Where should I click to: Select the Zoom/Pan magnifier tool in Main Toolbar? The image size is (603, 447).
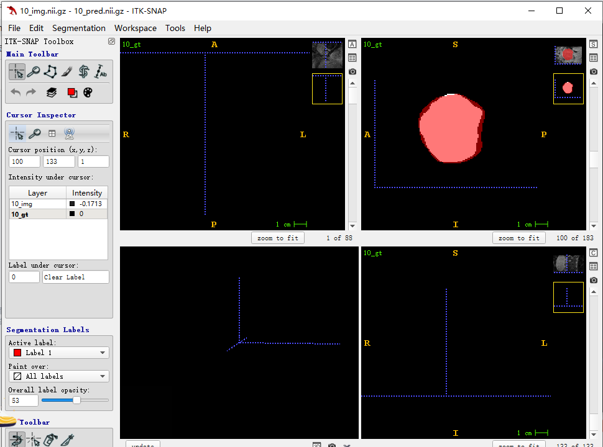point(34,72)
